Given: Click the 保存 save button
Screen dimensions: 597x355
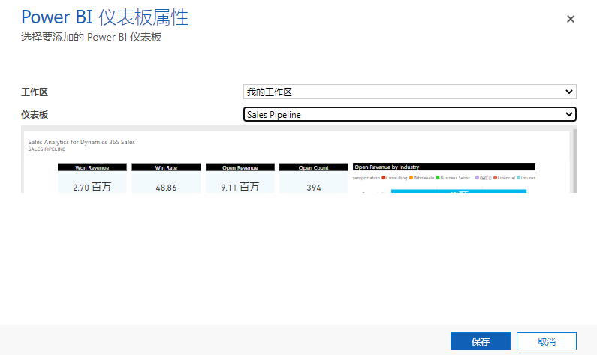Looking at the screenshot, I should click(480, 341).
